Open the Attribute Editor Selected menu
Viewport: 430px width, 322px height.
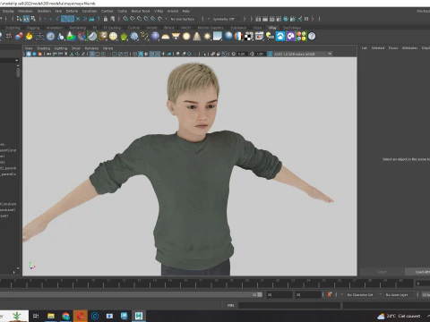378,48
